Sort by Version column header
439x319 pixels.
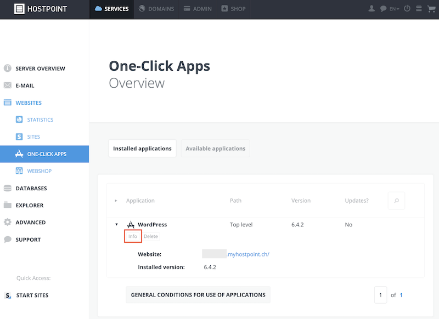301,201
